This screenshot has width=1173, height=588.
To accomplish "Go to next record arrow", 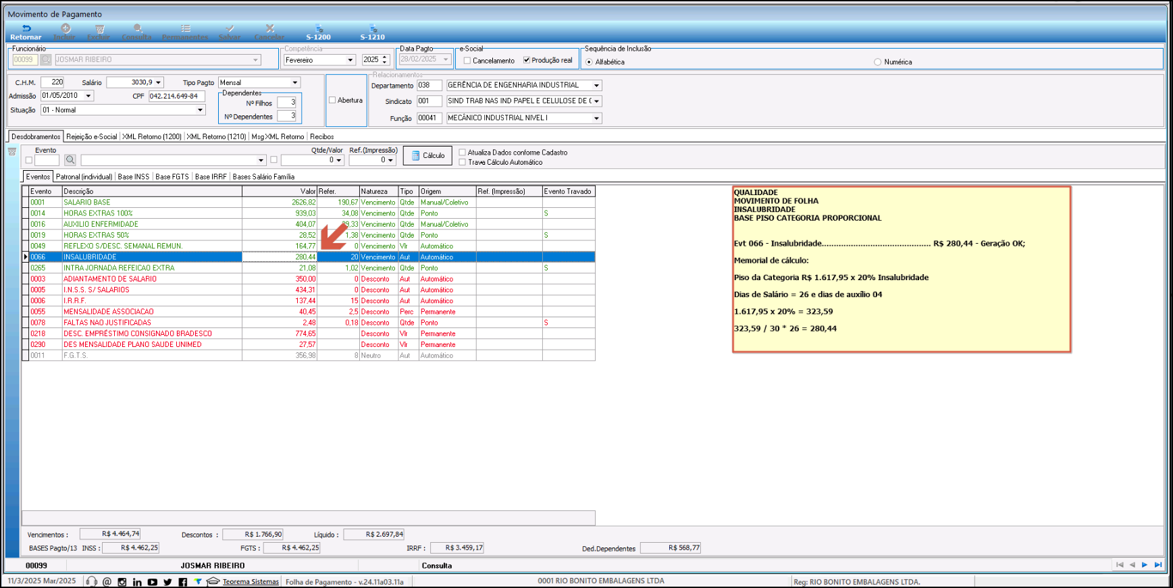I will [1145, 565].
